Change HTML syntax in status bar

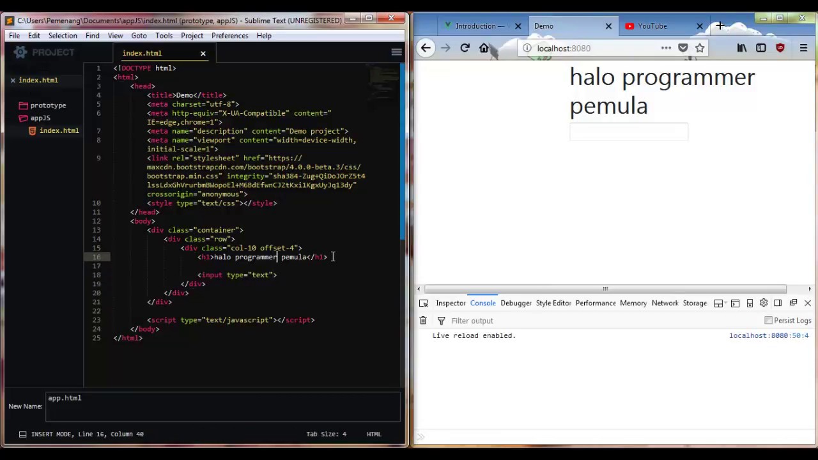click(x=374, y=434)
